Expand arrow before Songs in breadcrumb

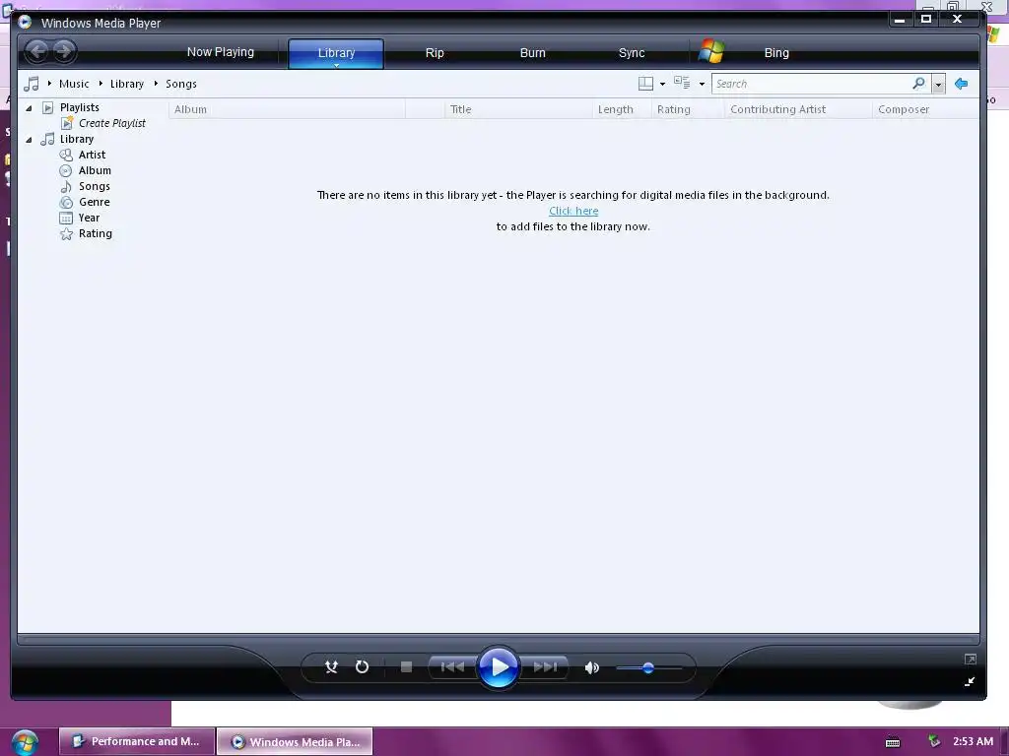[x=156, y=84]
